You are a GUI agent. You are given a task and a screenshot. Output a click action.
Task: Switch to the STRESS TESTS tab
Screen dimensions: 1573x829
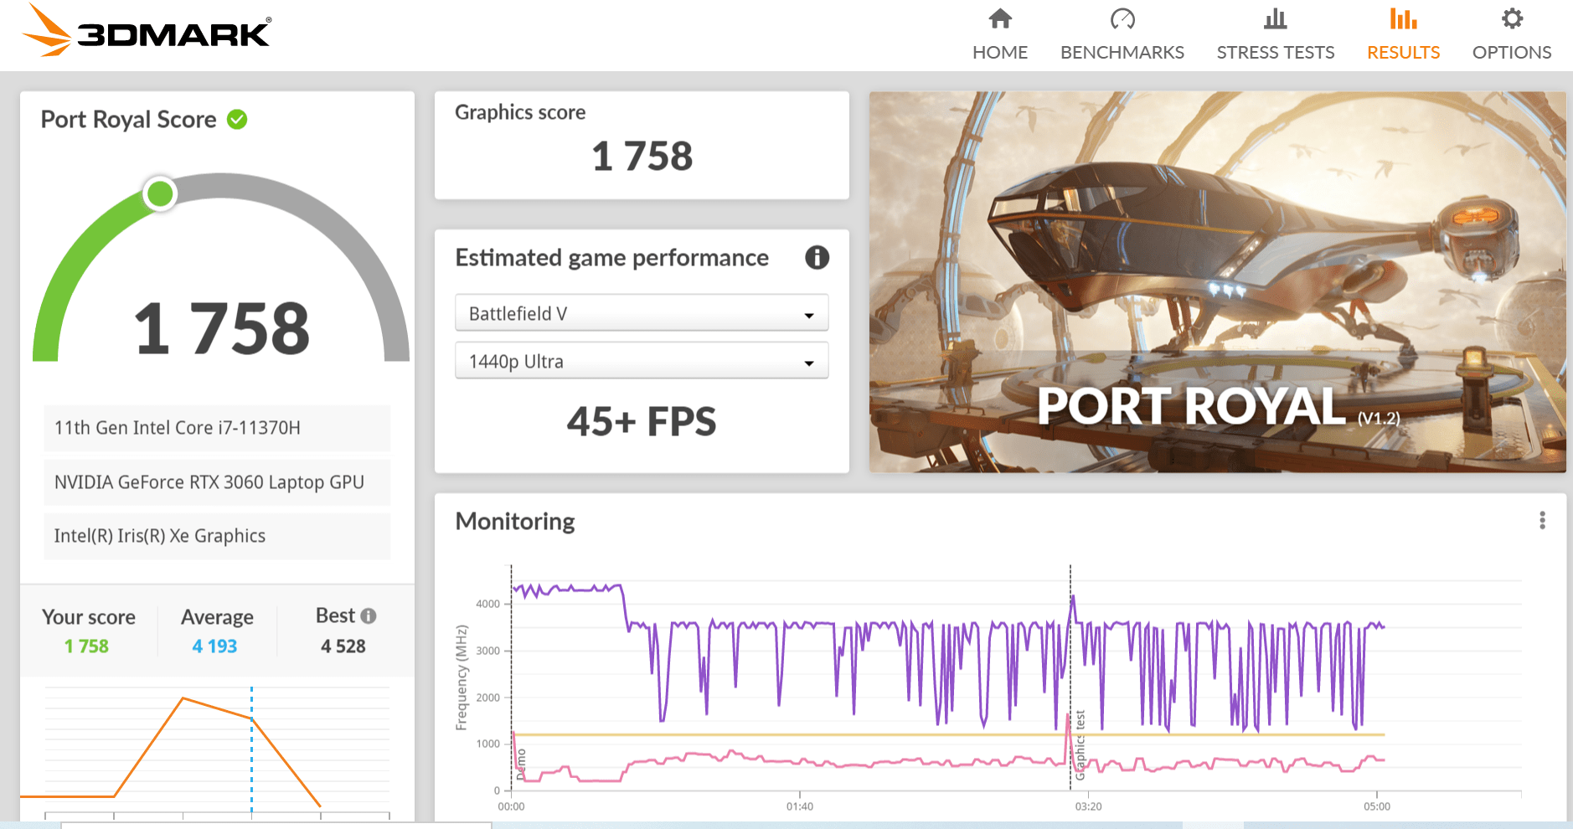[1275, 52]
